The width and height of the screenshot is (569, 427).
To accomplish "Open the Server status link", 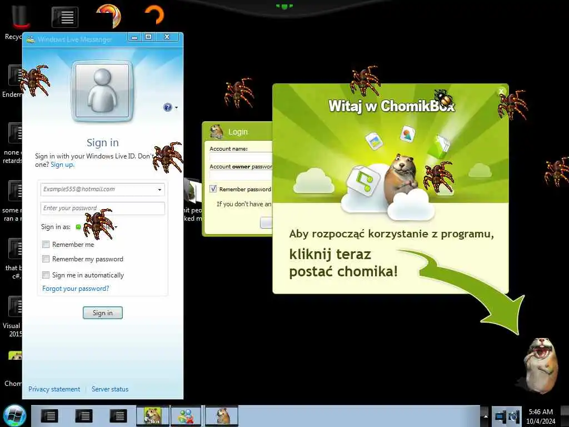I will pyautogui.click(x=110, y=389).
